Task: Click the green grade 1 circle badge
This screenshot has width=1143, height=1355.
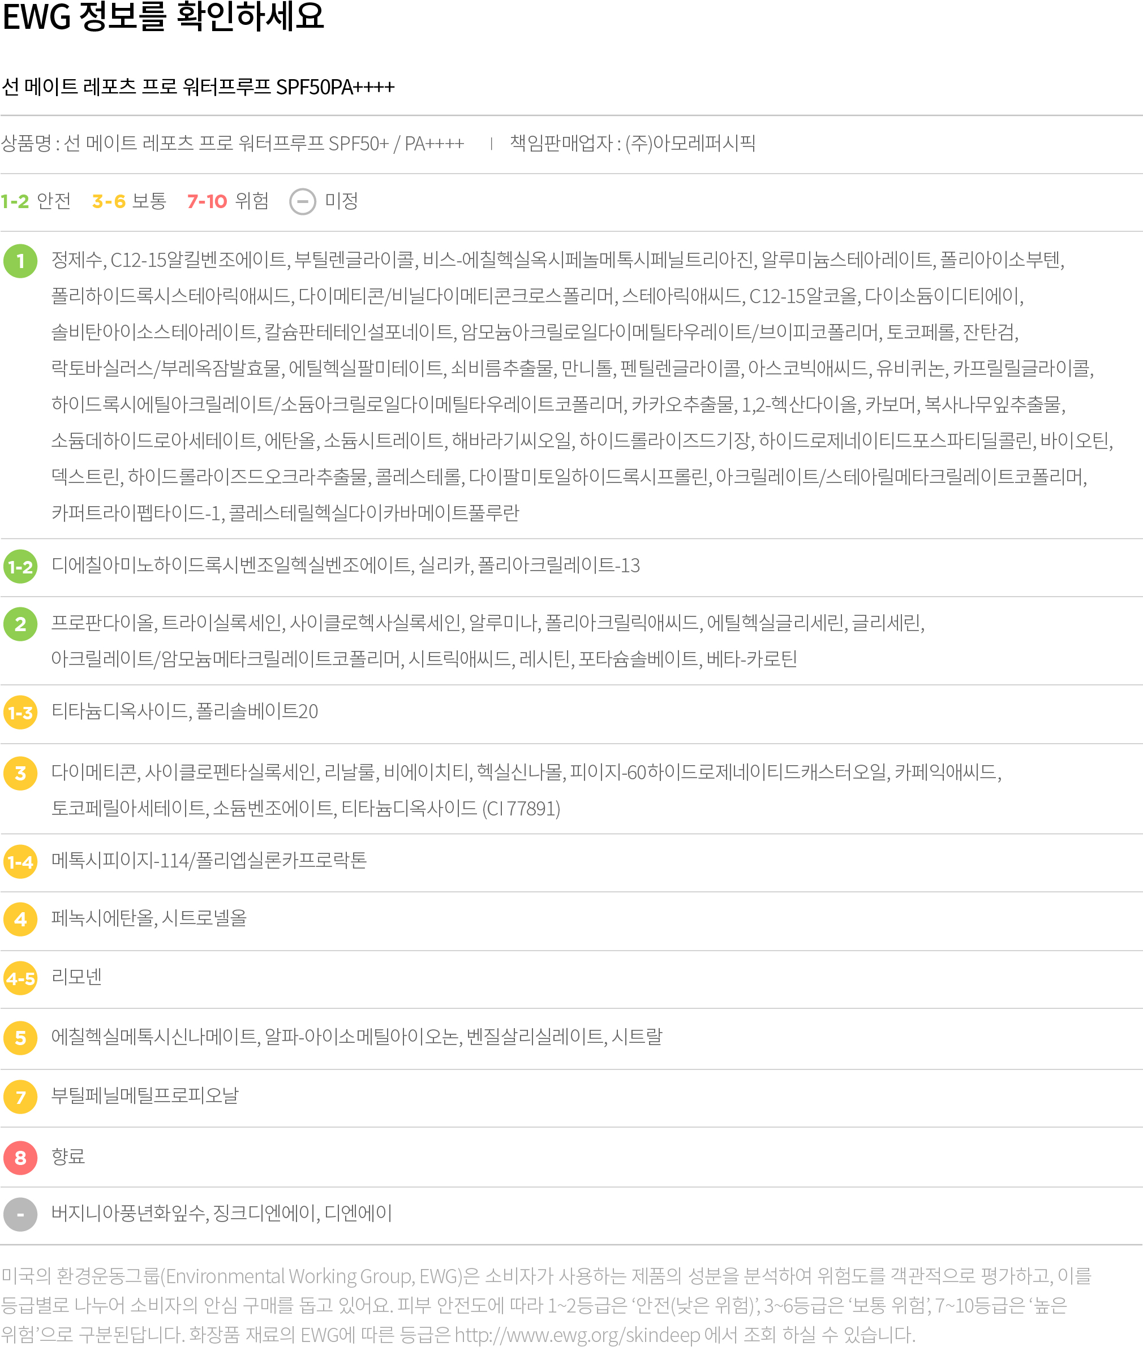Action: coord(20,261)
